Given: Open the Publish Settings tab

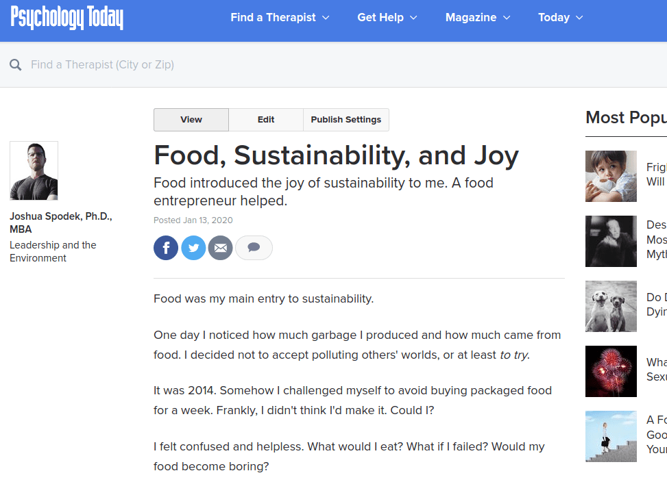Looking at the screenshot, I should pos(346,120).
